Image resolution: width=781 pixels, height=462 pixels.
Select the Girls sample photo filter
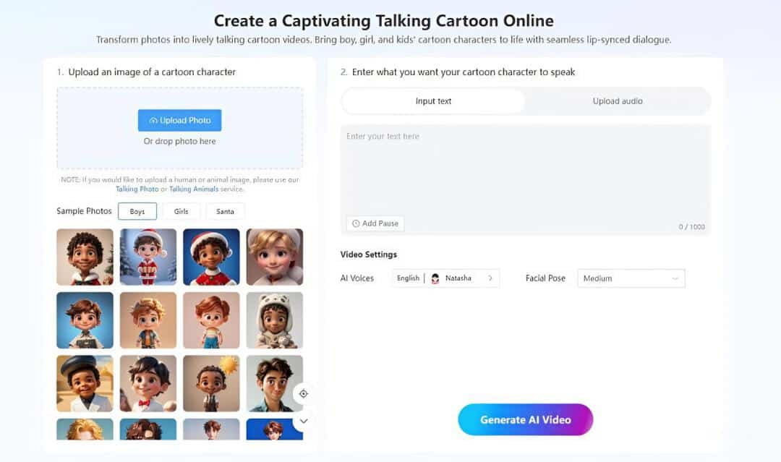pos(182,211)
